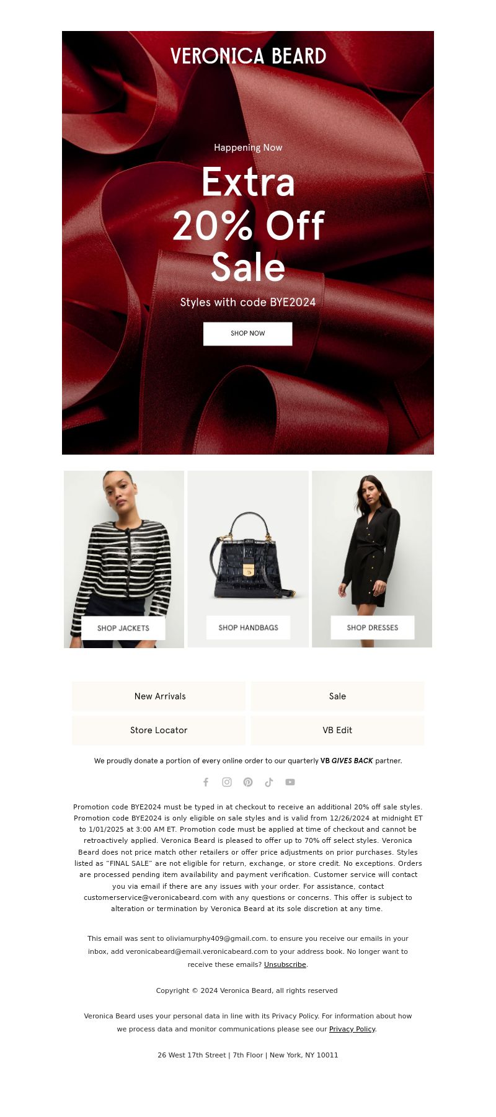Click the Shop Jackets button
The height and width of the screenshot is (1117, 496).
pyautogui.click(x=123, y=628)
